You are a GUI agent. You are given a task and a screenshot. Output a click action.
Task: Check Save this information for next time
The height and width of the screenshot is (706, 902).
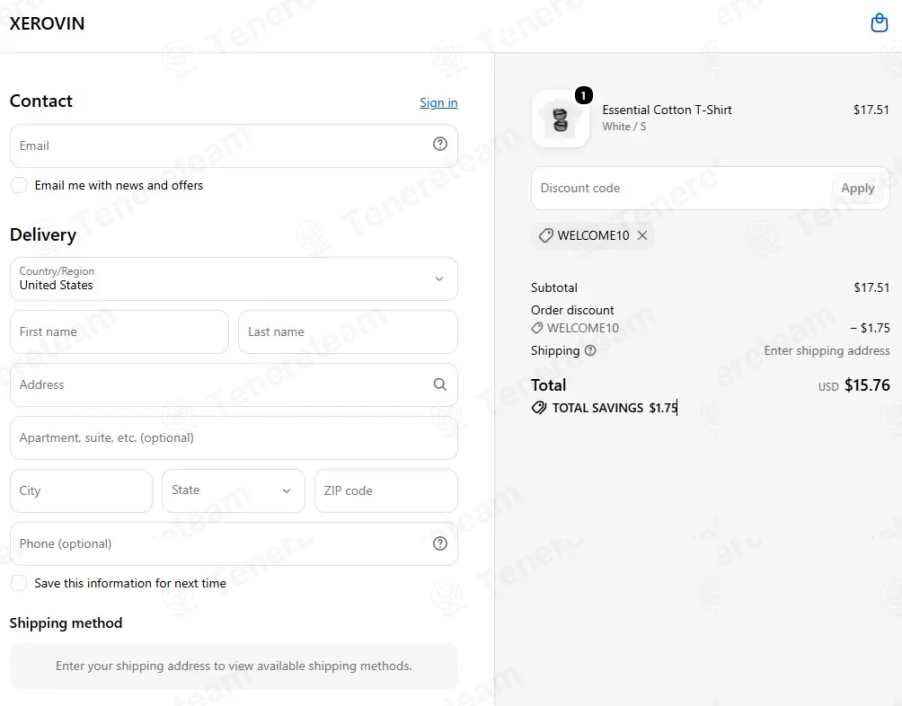coord(19,583)
